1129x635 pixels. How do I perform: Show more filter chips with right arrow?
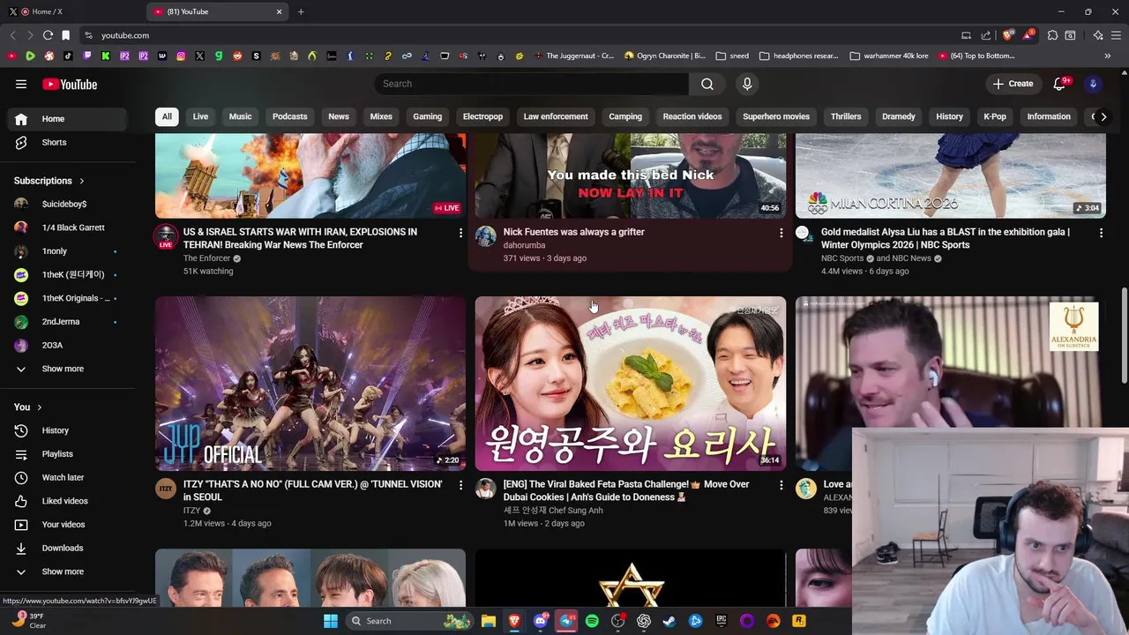[1103, 116]
